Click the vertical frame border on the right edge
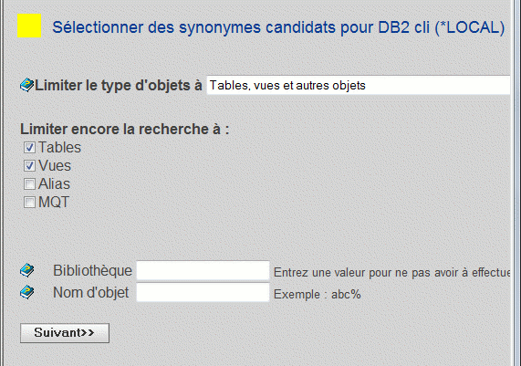The height and width of the screenshot is (366, 521). tap(516, 183)
